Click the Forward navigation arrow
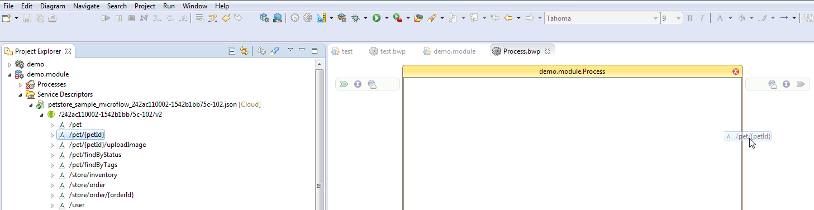 (x=530, y=18)
